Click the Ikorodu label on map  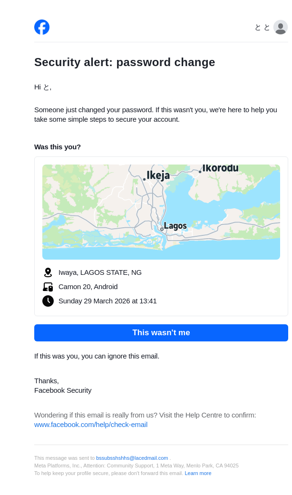(220, 168)
